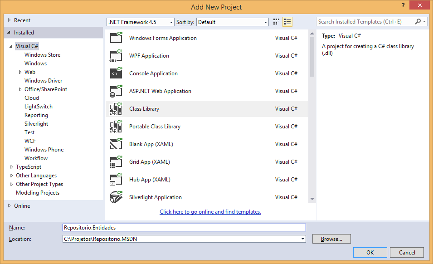
Task: Select the WPF Application template icon
Action: pyautogui.click(x=116, y=55)
